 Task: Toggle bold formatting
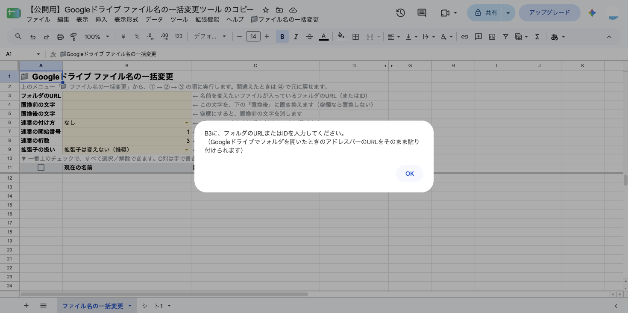pyautogui.click(x=282, y=37)
